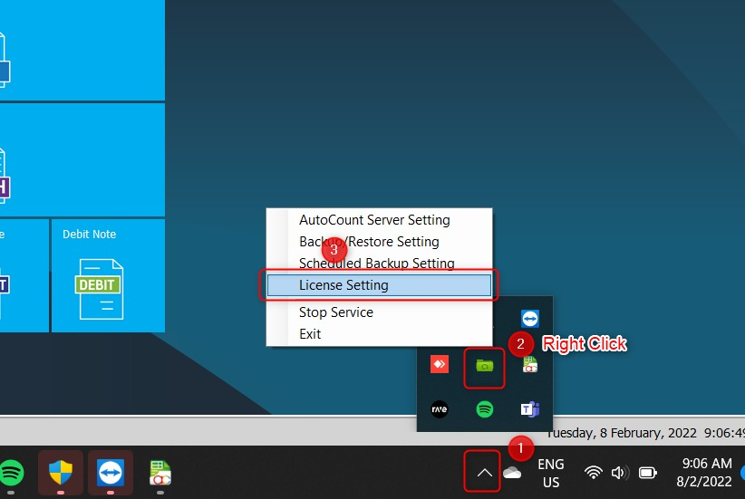The width and height of the screenshot is (745, 499).
Task: Open TeamViewer from the system tray popup
Action: click(x=529, y=318)
